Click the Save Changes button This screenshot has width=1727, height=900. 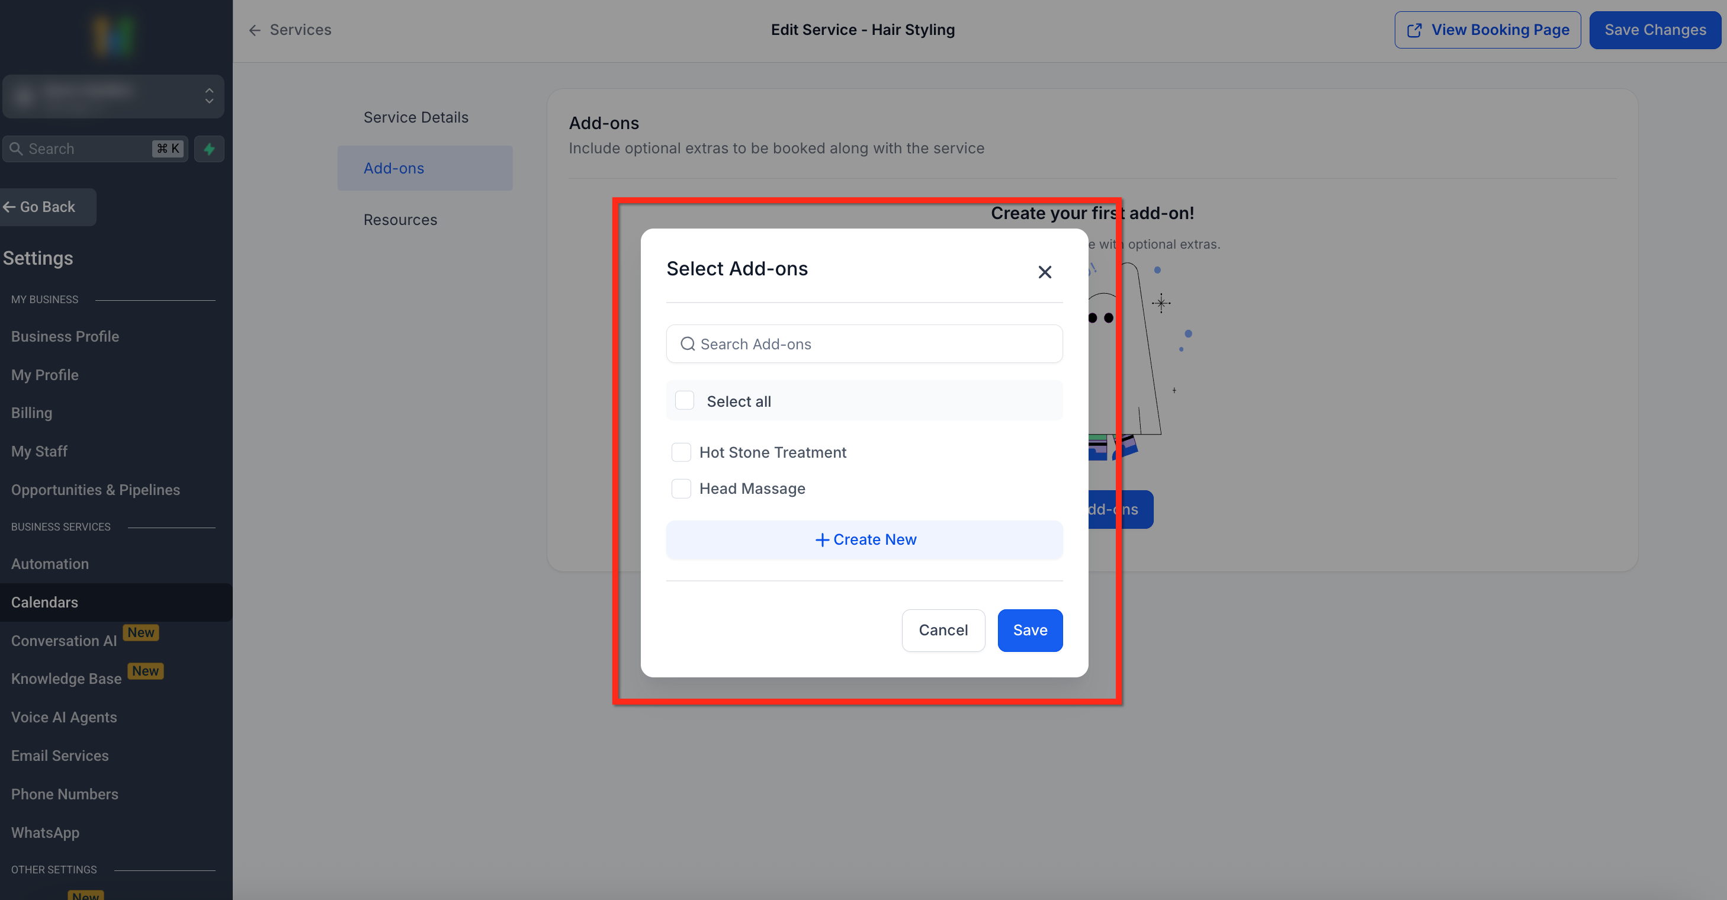1654,30
